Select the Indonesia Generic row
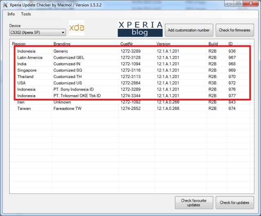This screenshot has height=216, width=261. pyautogui.click(x=130, y=51)
